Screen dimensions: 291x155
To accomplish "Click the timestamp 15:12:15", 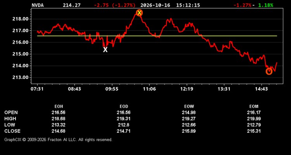I will point(188,5).
